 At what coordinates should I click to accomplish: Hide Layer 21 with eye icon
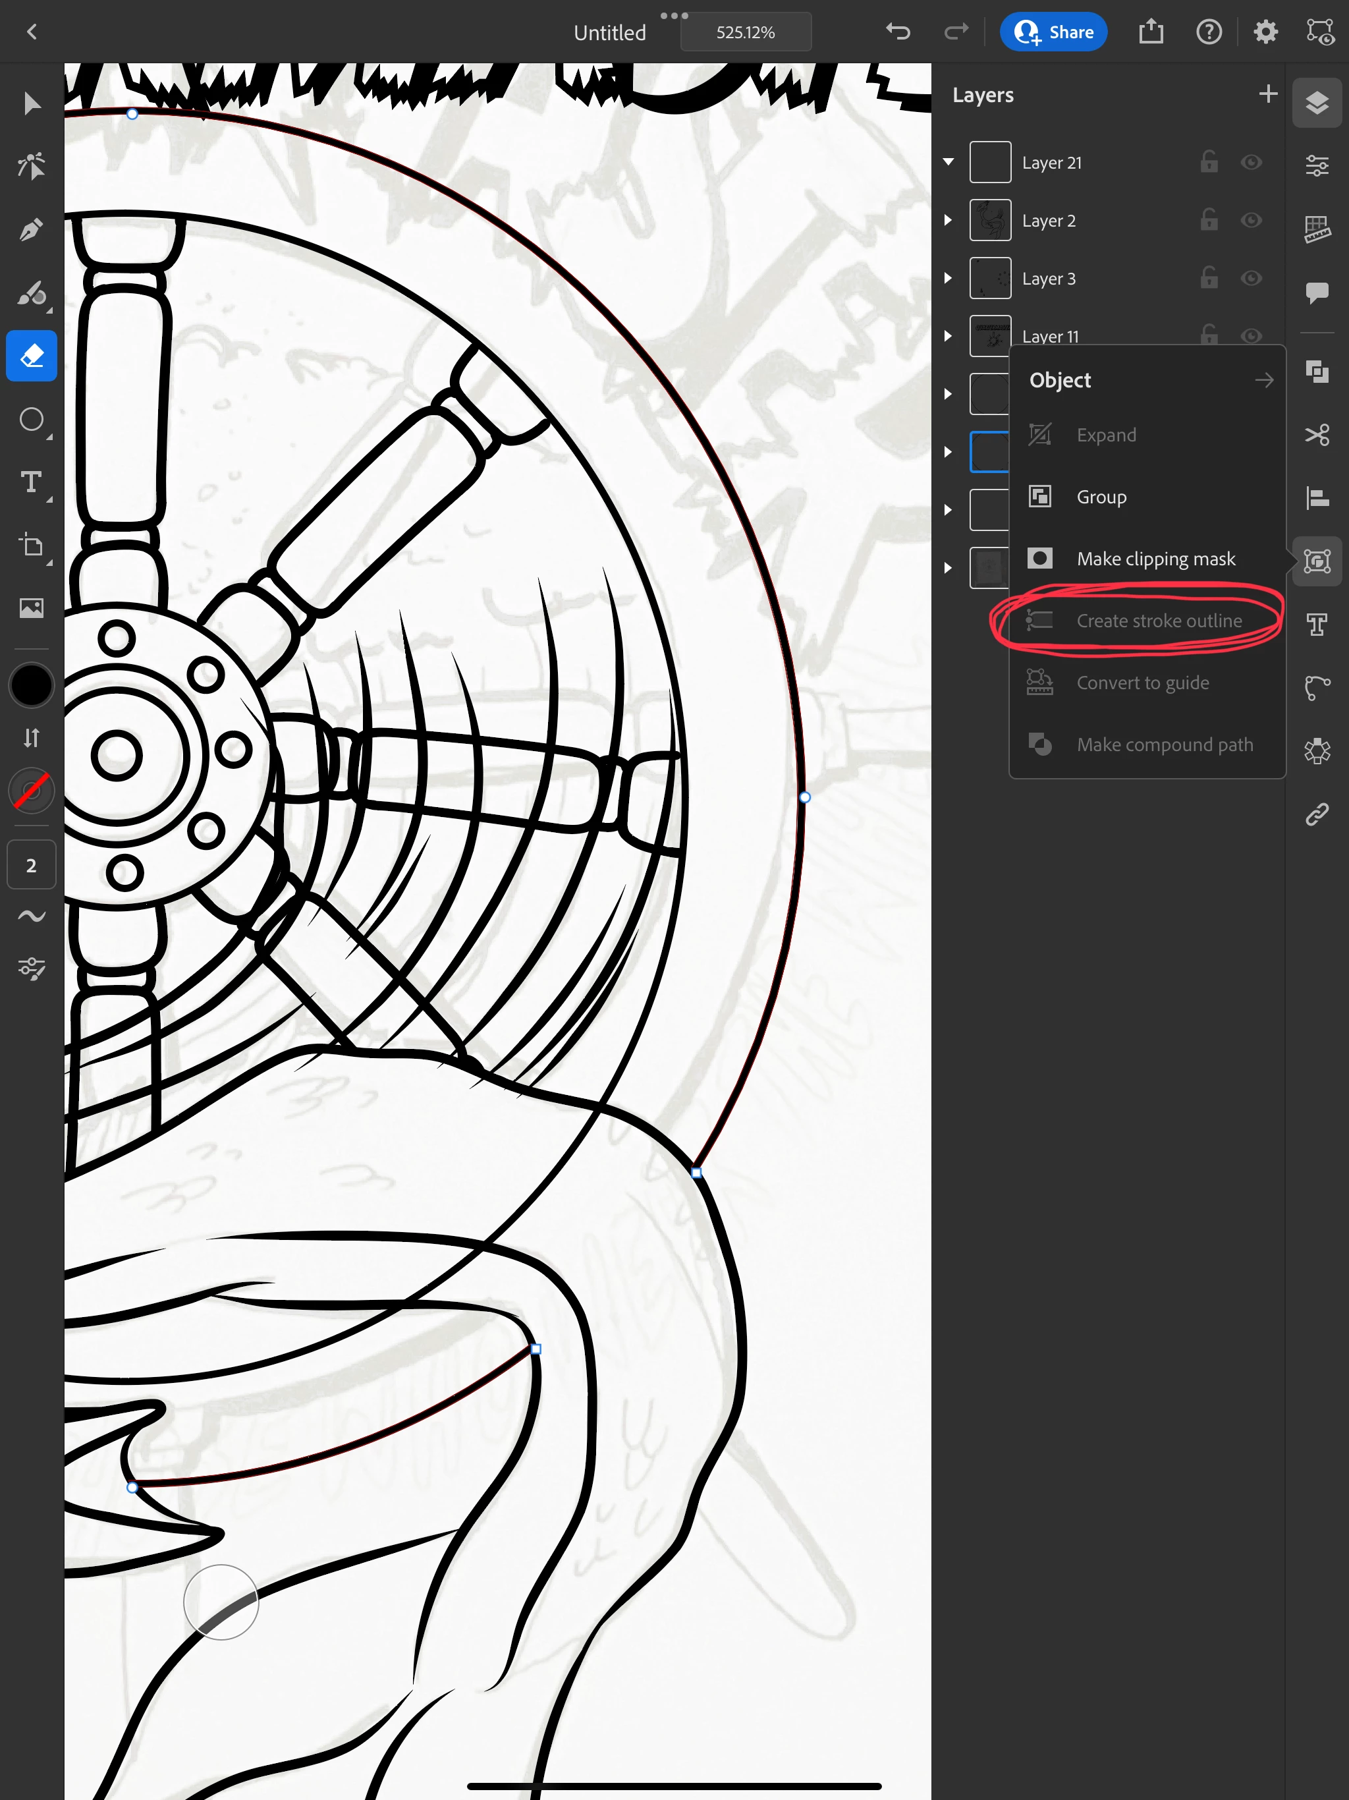point(1251,162)
